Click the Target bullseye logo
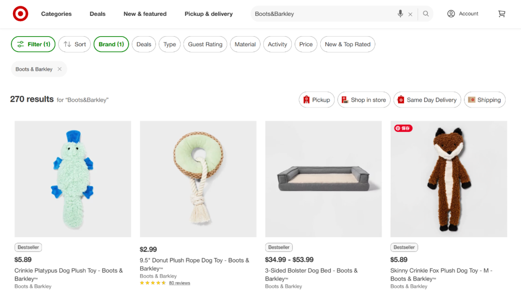 (20, 14)
